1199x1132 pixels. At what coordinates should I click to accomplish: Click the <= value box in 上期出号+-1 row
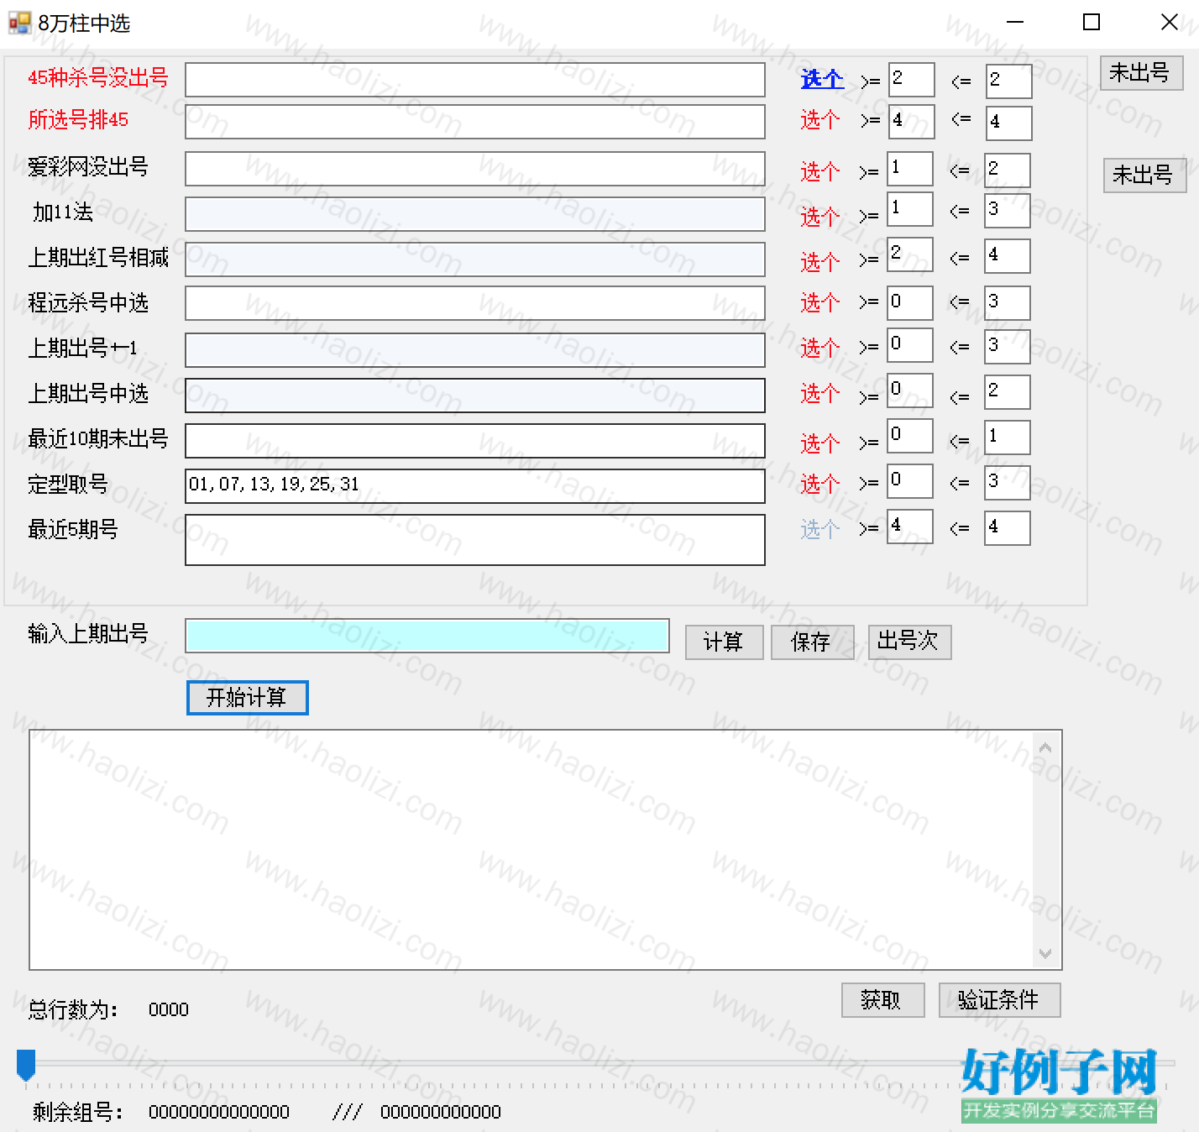pos(1008,347)
